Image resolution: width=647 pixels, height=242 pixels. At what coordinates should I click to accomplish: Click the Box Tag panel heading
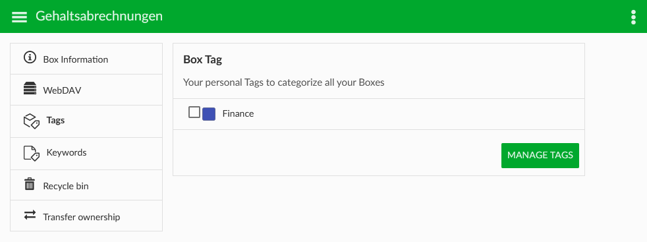[203, 59]
